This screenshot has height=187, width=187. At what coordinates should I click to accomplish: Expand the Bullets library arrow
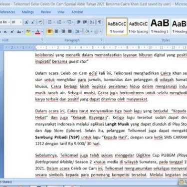(54, 22)
